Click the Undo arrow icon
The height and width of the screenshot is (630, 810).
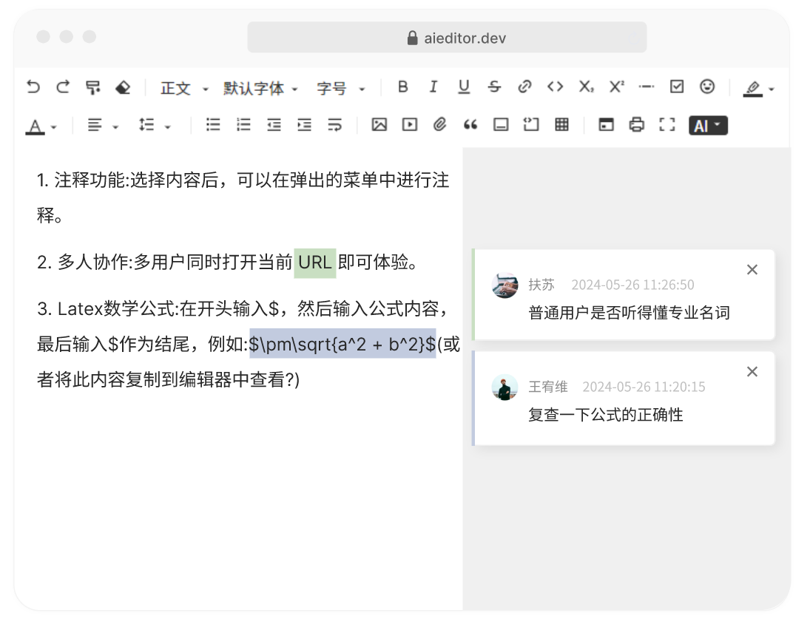33,87
